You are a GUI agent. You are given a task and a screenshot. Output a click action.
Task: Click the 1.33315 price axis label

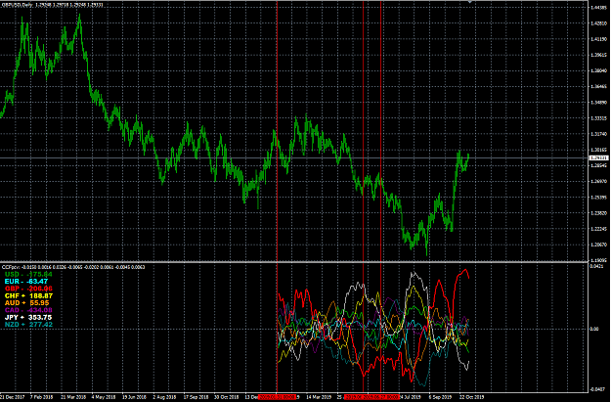(x=599, y=118)
